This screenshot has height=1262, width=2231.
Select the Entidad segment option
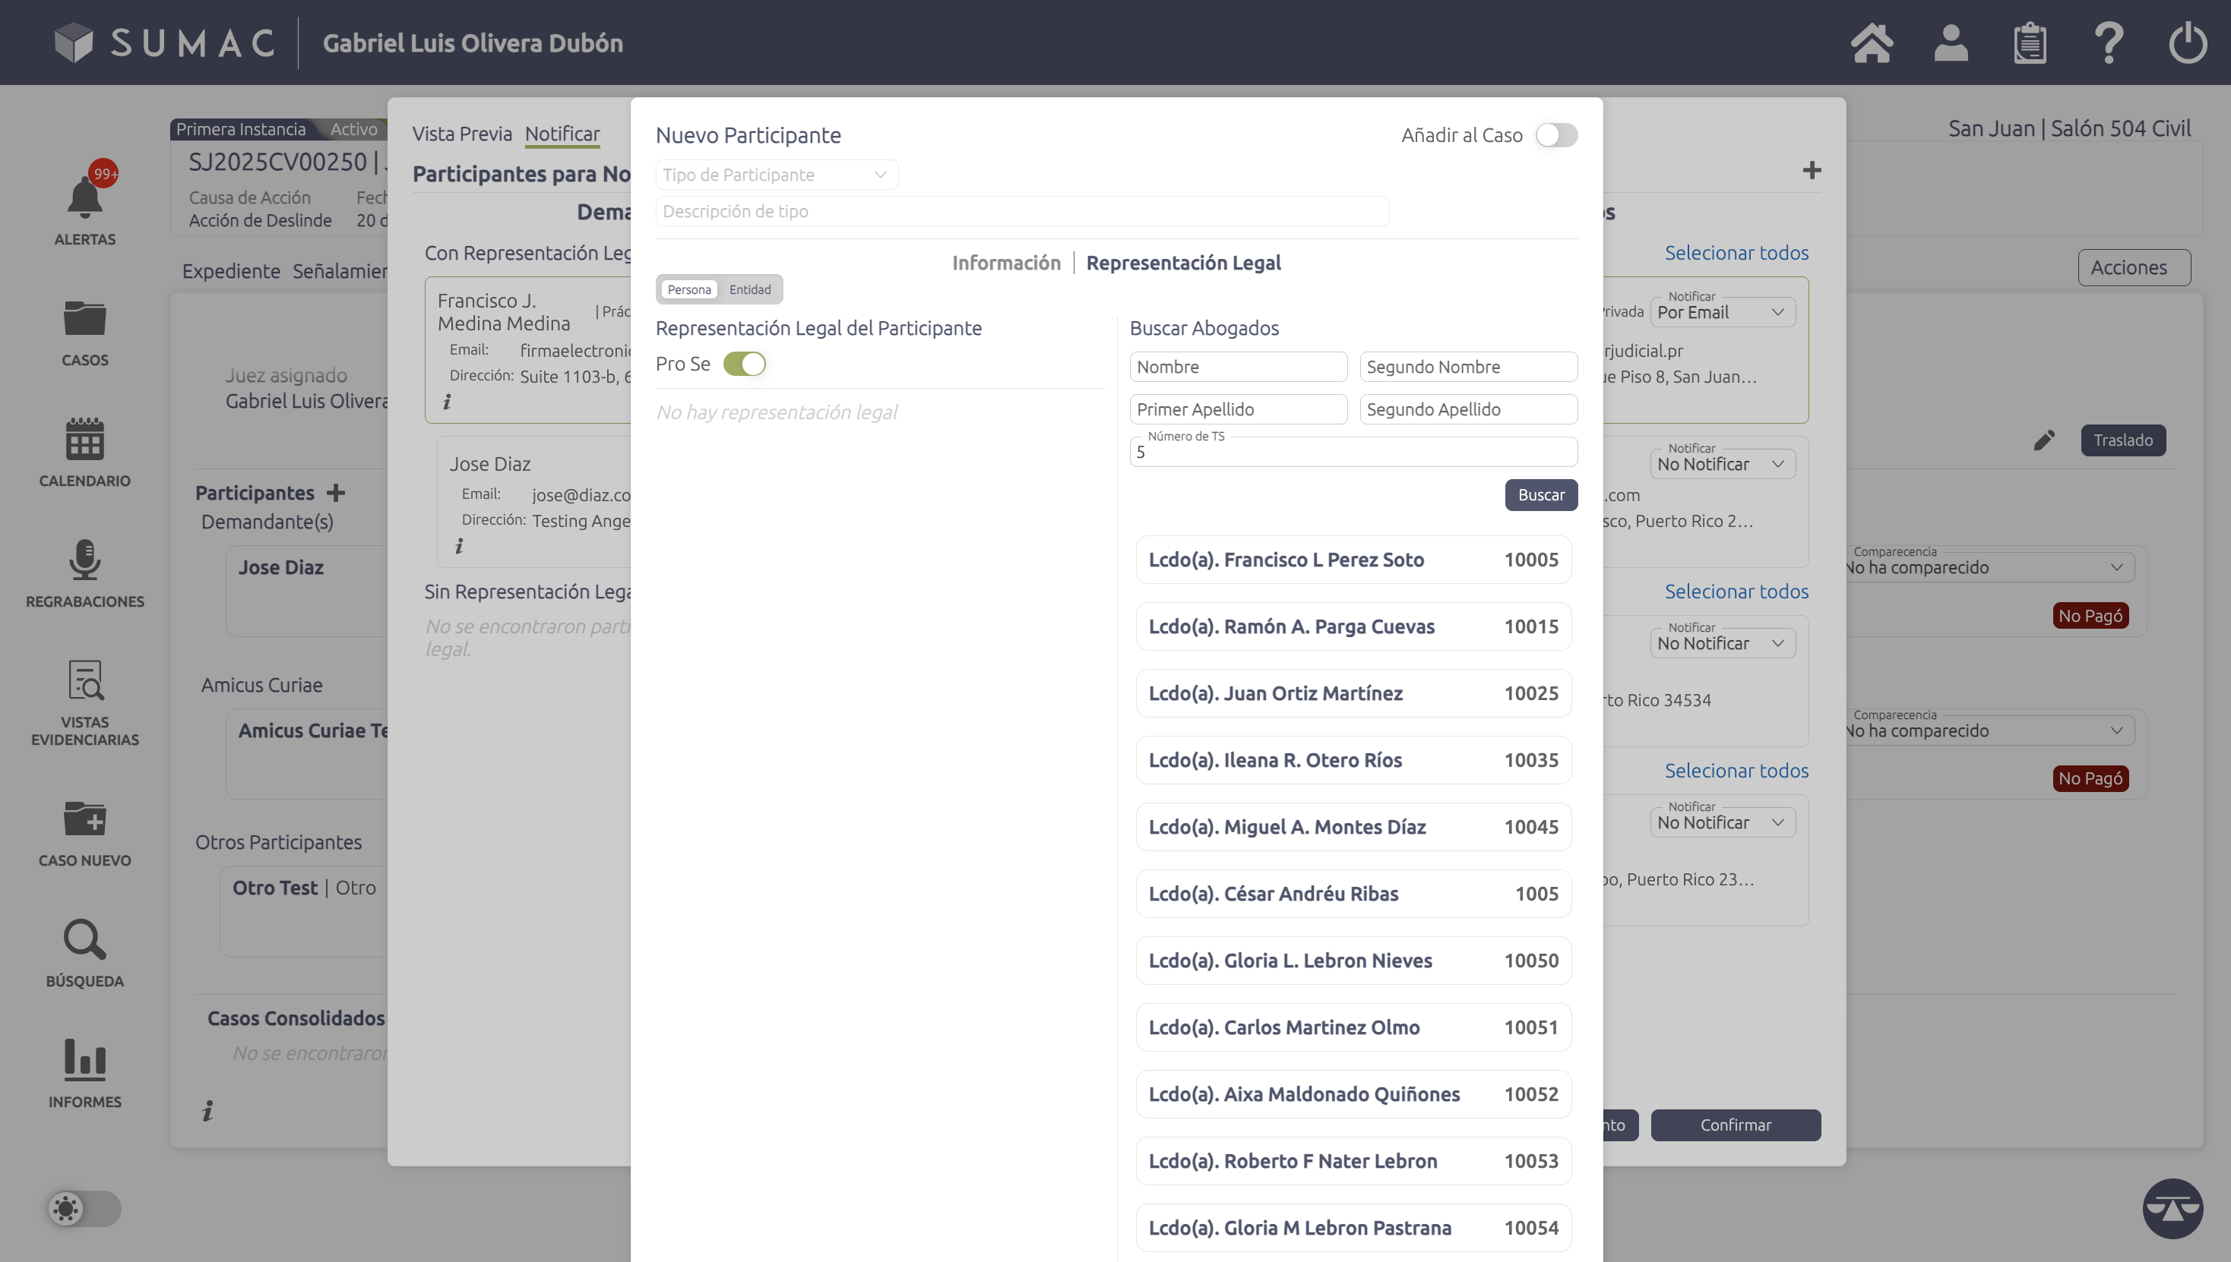tap(749, 289)
